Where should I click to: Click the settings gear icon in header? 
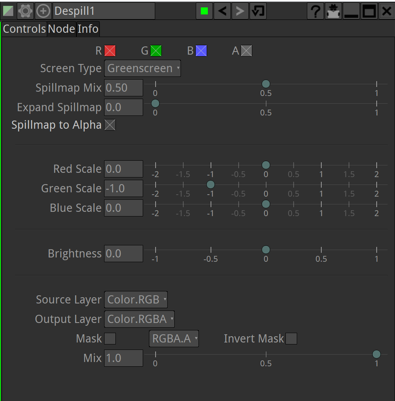pyautogui.click(x=25, y=11)
